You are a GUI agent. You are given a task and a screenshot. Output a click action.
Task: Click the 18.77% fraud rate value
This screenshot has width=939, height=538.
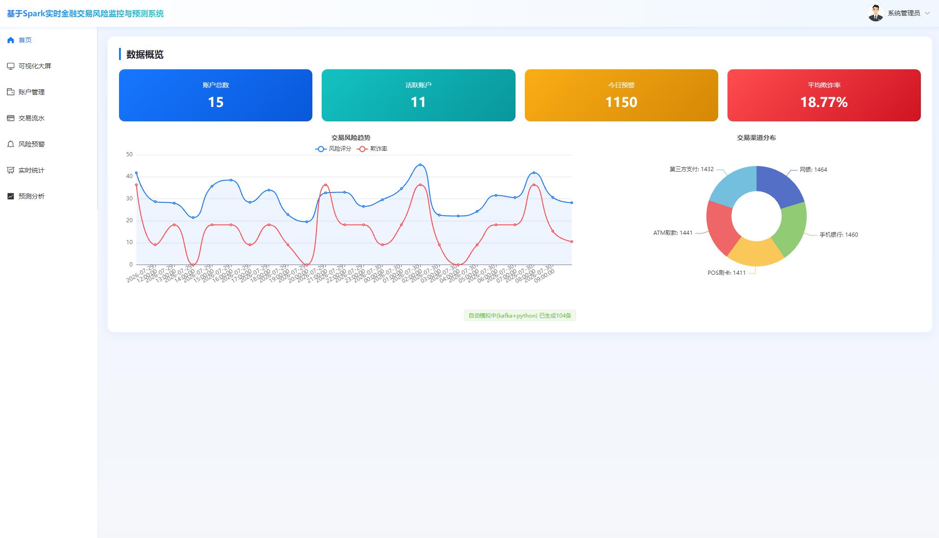pos(824,102)
